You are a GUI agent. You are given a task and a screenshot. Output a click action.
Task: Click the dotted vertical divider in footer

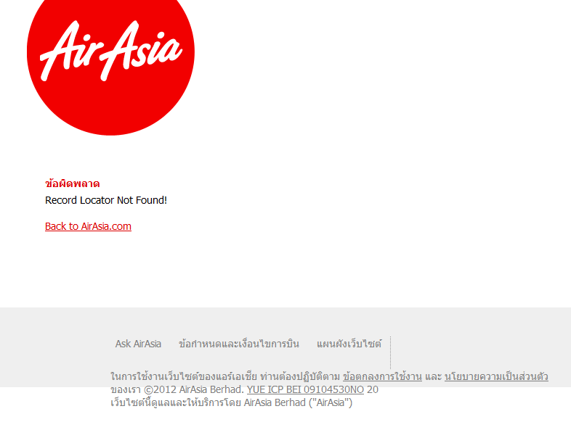click(390, 352)
